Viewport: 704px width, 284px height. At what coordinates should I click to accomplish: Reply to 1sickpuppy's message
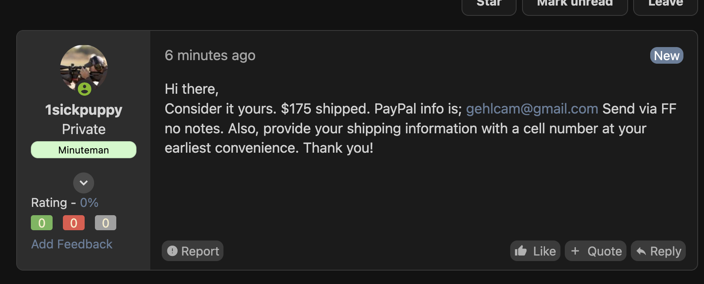659,251
